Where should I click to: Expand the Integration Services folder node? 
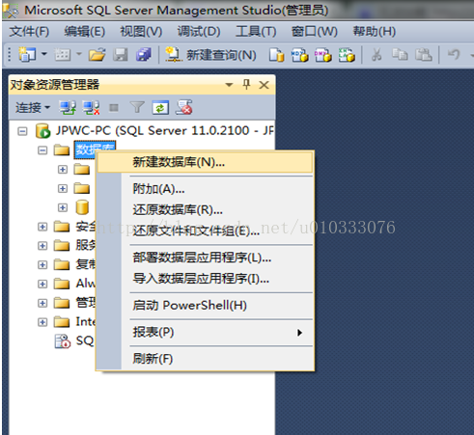(42, 322)
